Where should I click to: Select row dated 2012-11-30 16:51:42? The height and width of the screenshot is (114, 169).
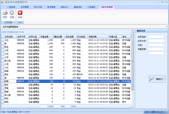click(x=66, y=85)
